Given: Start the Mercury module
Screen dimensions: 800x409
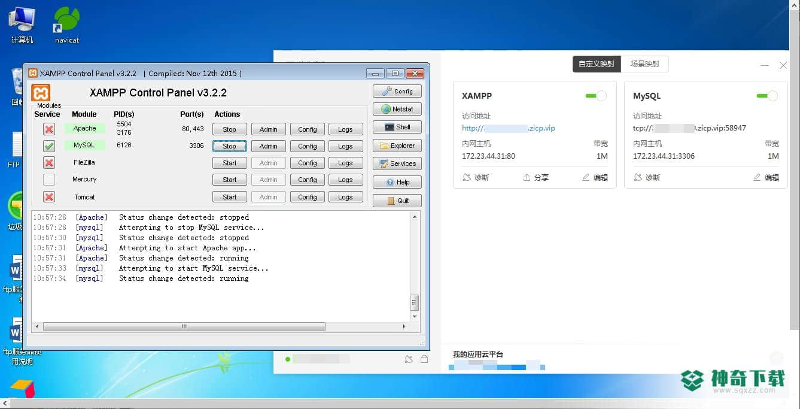Looking at the screenshot, I should pyautogui.click(x=230, y=180).
